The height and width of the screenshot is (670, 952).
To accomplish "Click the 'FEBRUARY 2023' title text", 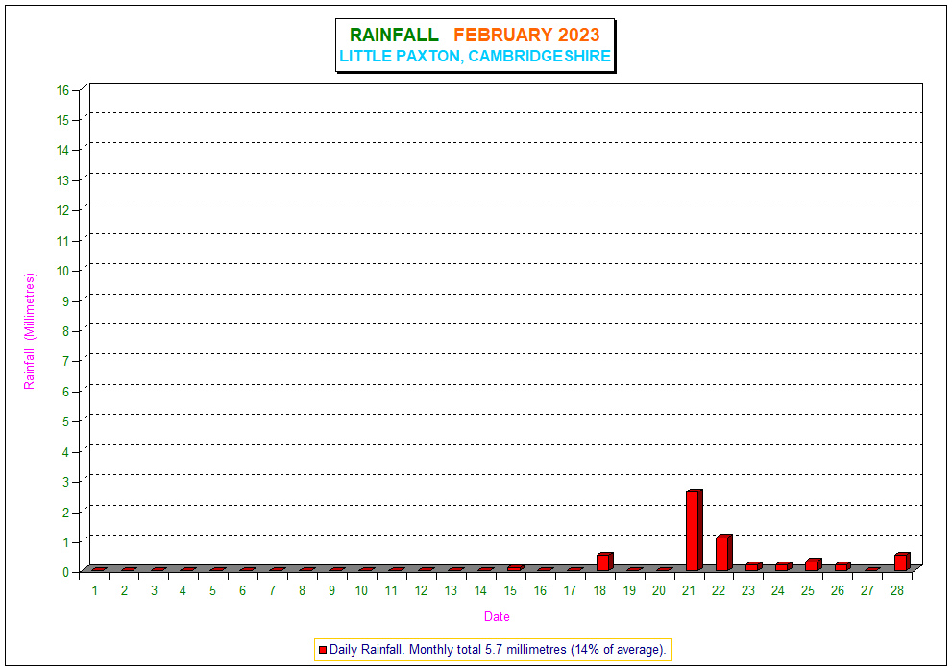I will click(x=526, y=35).
